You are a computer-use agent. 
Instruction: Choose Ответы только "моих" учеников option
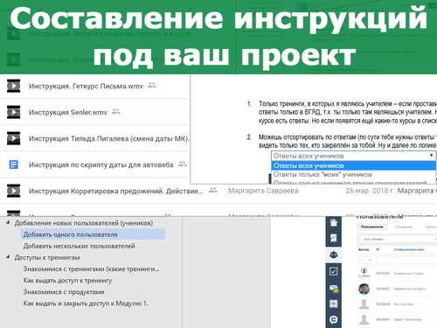click(323, 175)
